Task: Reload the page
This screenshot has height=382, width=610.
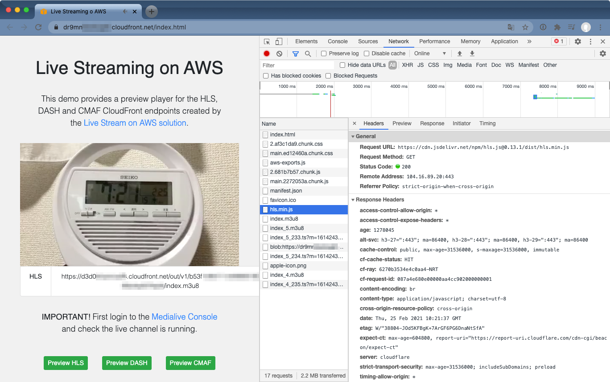Action: [38, 27]
